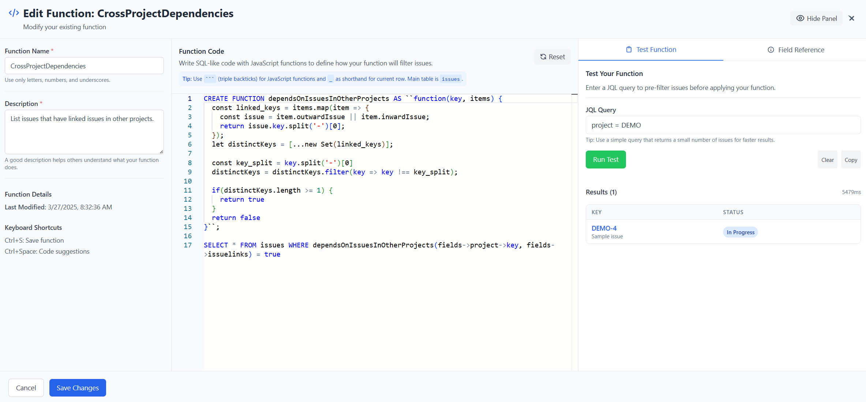866x402 pixels.
Task: Click the STATUS column header in results
Action: [x=733, y=212]
